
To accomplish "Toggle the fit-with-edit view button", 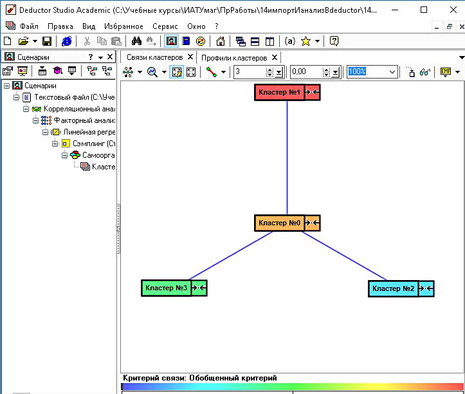I will point(176,72).
